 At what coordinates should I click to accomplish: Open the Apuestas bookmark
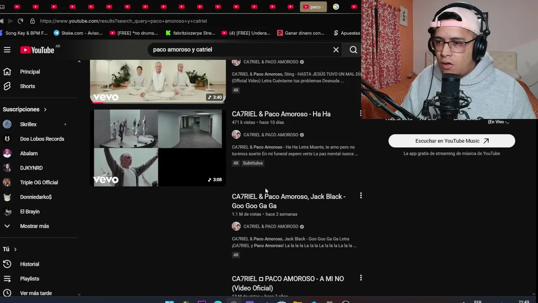(x=347, y=33)
